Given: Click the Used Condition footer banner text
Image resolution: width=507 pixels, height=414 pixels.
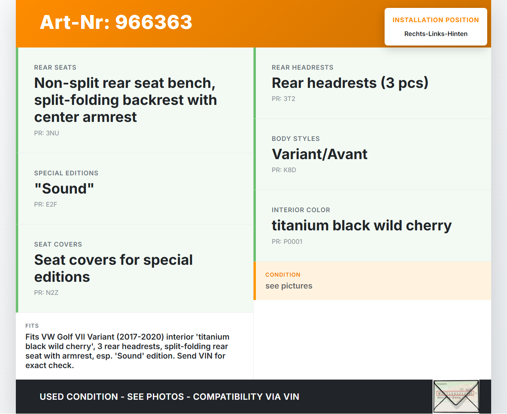Looking at the screenshot, I should tap(170, 397).
